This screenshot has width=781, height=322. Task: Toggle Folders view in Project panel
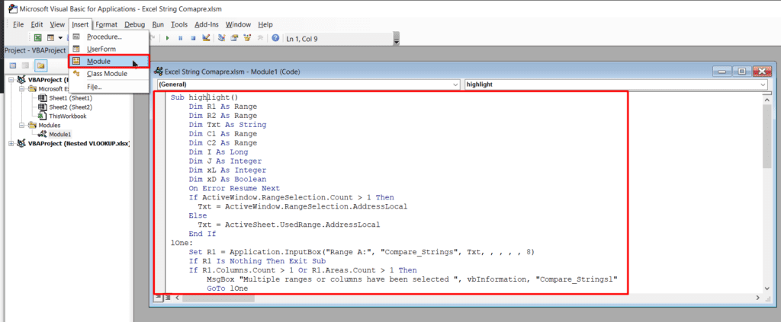click(x=40, y=65)
